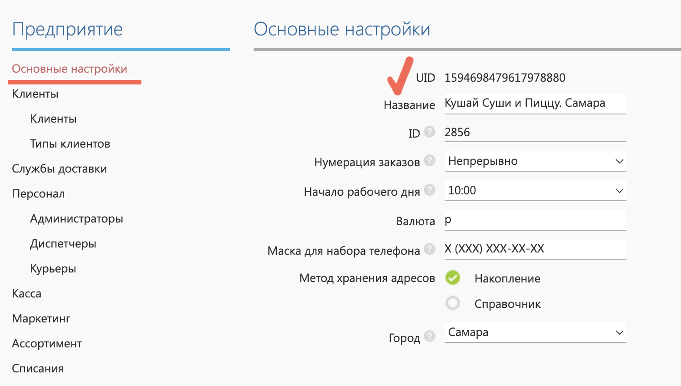Click help icon beside Маска для набора телефона
This screenshot has width=681, height=386.
click(429, 249)
